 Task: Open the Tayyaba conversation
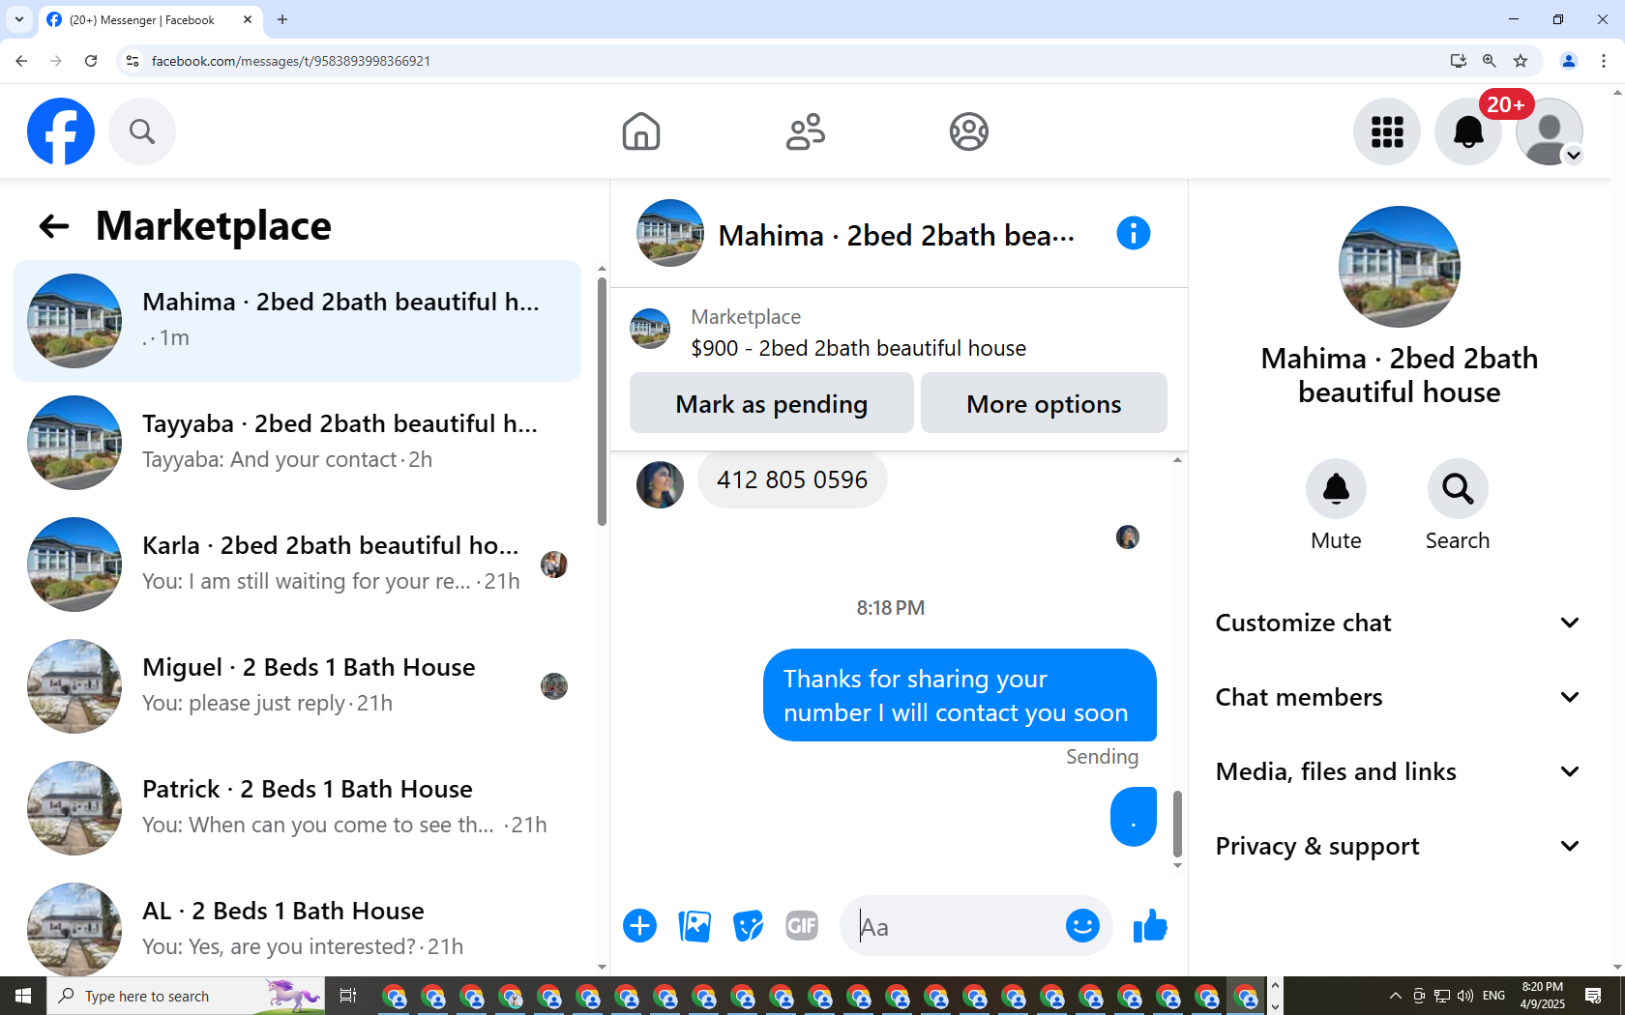[x=298, y=443]
